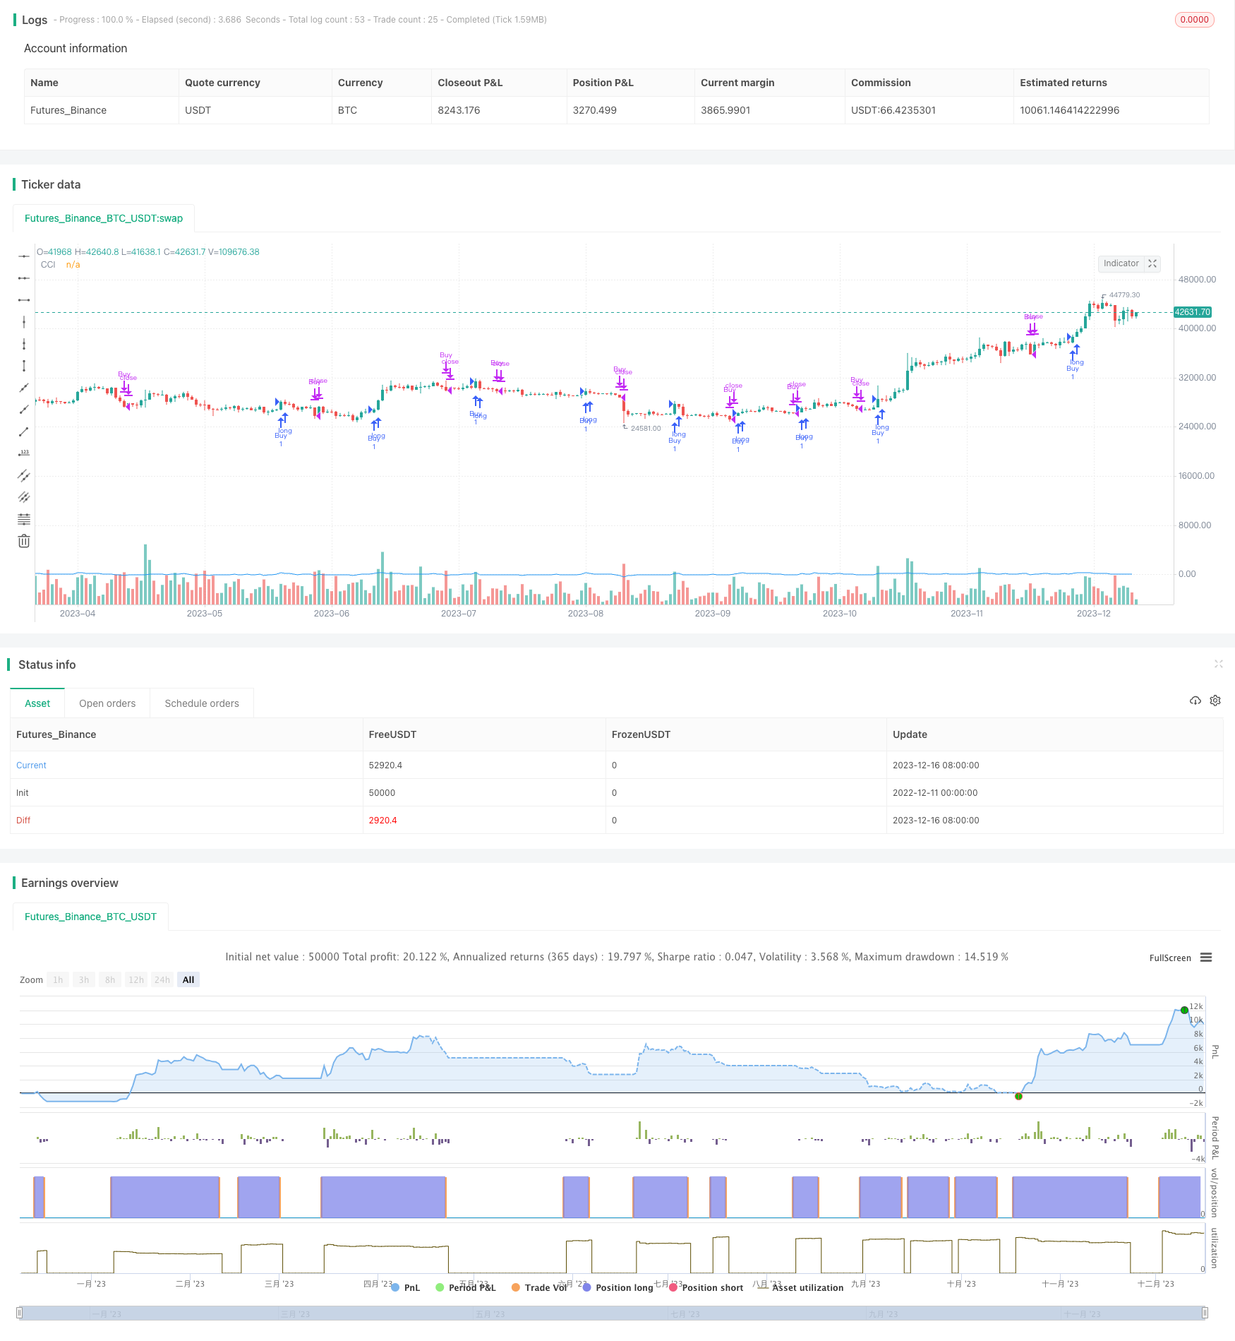Toggle the Period P&L series in the legend
Image resolution: width=1235 pixels, height=1341 pixels.
[x=466, y=1287]
